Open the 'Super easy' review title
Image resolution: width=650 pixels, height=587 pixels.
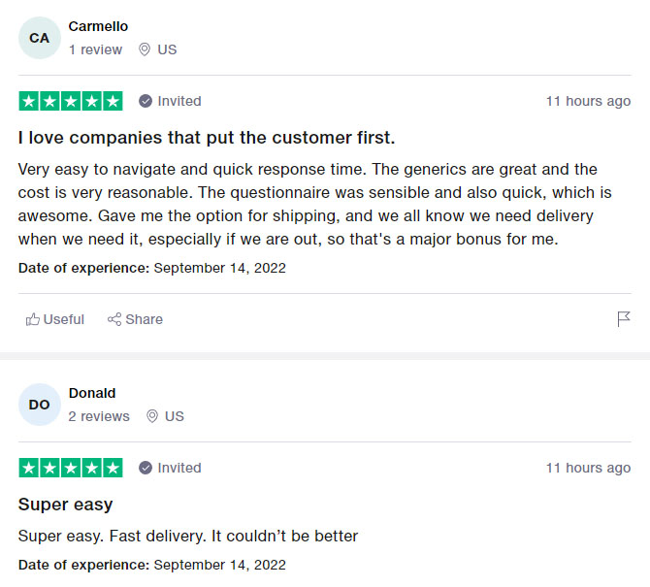[66, 505]
